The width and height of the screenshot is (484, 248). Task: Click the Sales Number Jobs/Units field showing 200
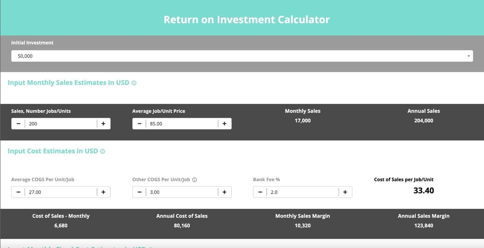click(60, 124)
